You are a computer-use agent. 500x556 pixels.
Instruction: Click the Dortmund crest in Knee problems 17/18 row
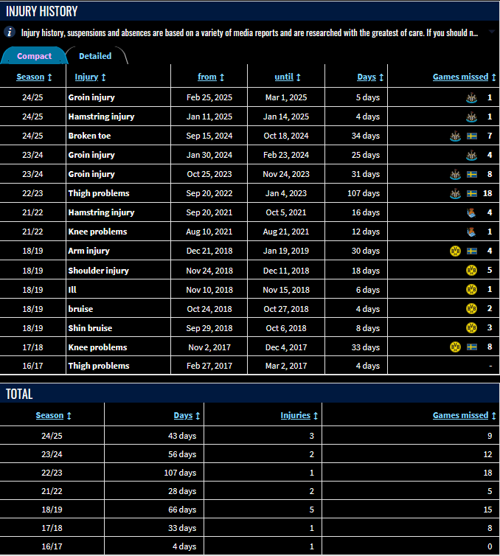(455, 347)
